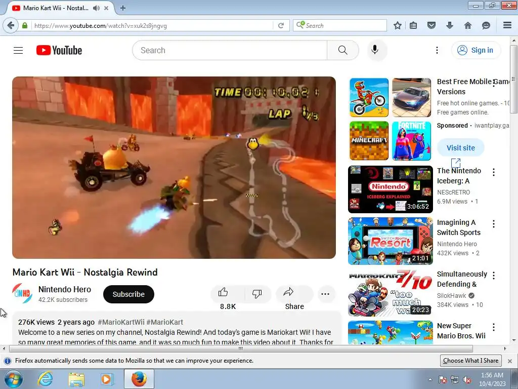
Task: Open the Firefox hamburger menu
Action: [x=507, y=25]
